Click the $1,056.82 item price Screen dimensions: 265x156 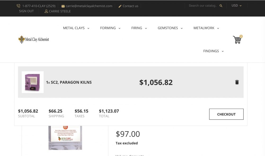pos(156,82)
